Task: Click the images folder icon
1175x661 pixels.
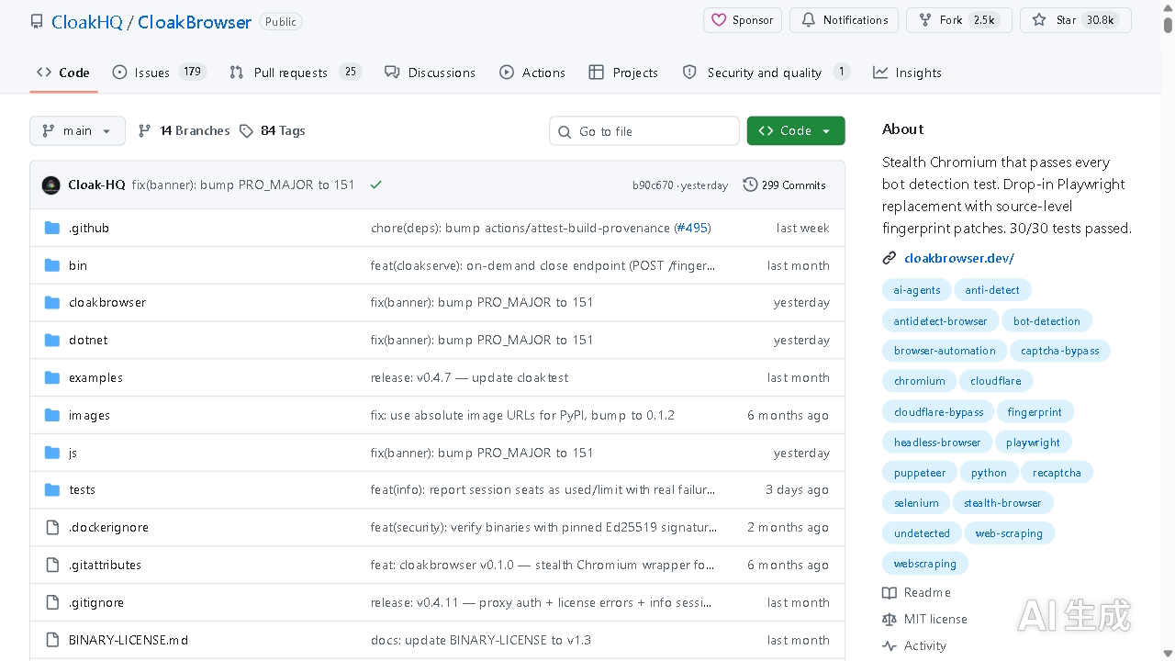Action: (52, 415)
